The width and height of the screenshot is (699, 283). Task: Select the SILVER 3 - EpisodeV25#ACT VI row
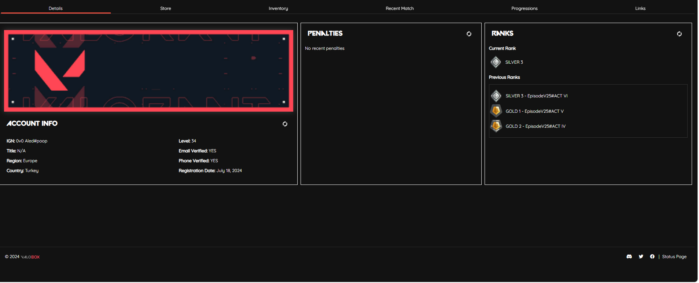[536, 96]
